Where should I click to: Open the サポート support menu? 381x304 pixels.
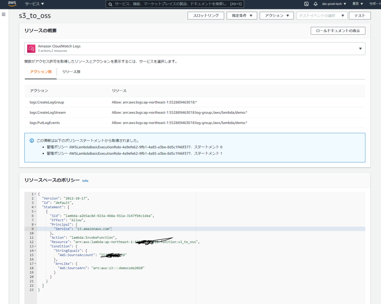pos(375,4)
